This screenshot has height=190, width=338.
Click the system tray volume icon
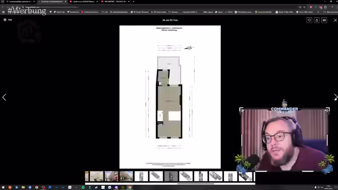click(318, 187)
